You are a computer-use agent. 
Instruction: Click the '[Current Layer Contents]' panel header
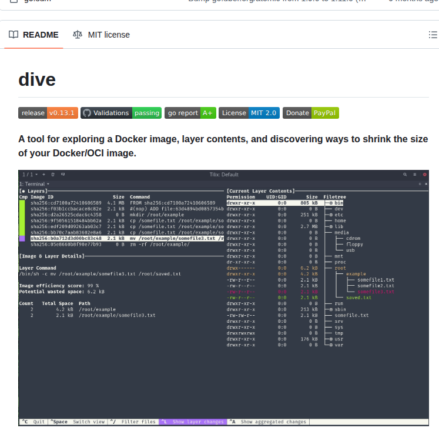(x=261, y=191)
